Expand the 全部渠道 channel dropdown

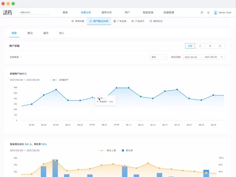(16, 57)
